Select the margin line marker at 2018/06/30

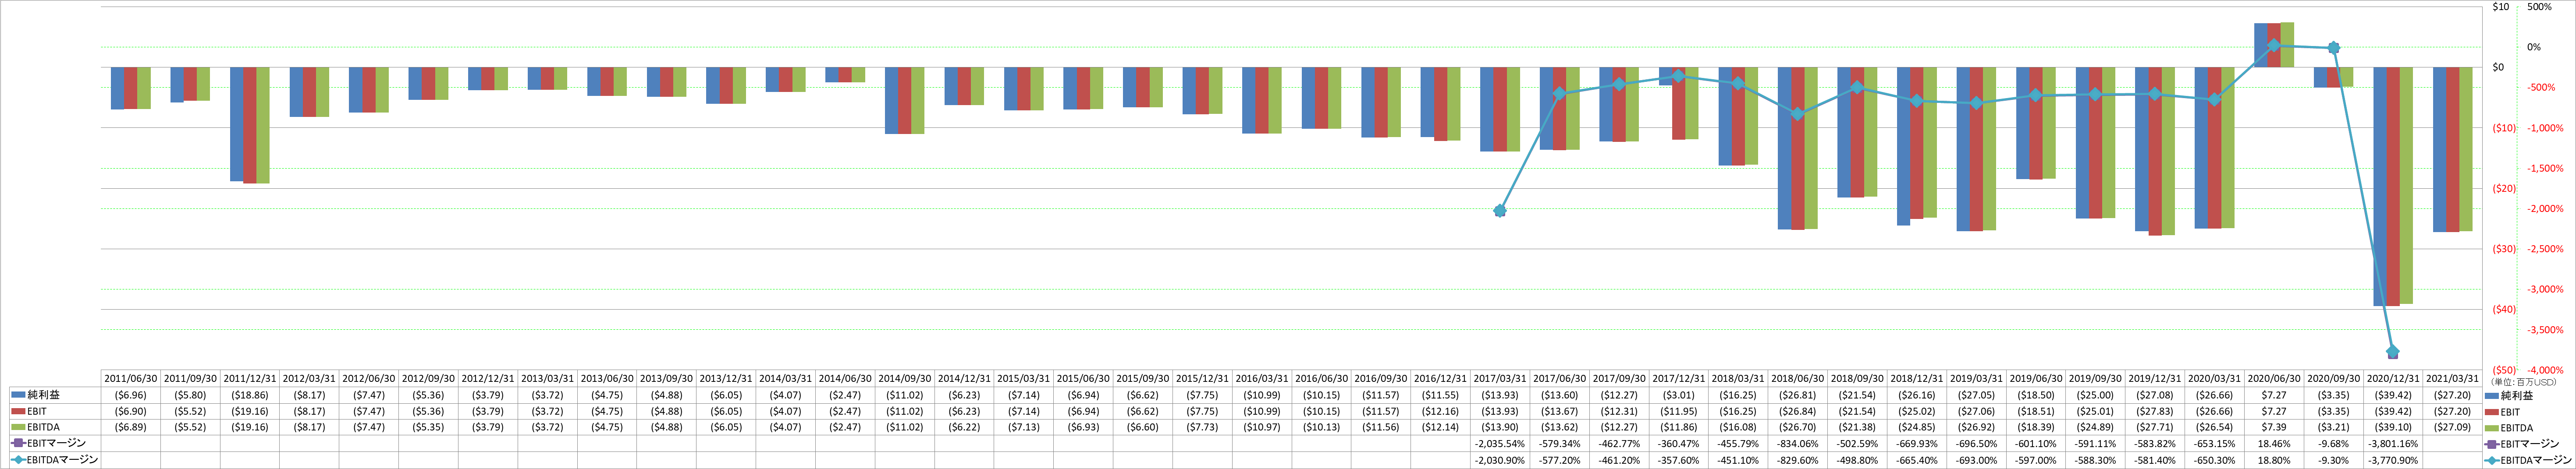coord(1797,114)
